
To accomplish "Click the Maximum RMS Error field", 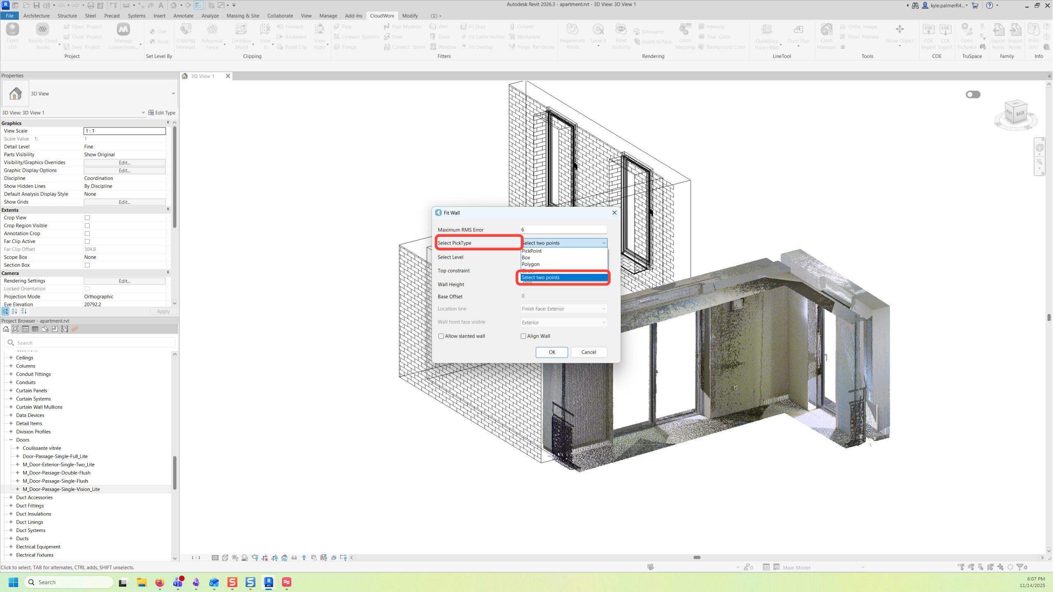I will pos(563,230).
